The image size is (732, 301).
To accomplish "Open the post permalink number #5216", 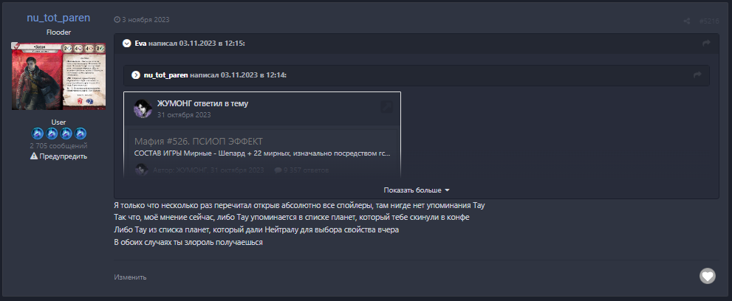I will tap(708, 20).
